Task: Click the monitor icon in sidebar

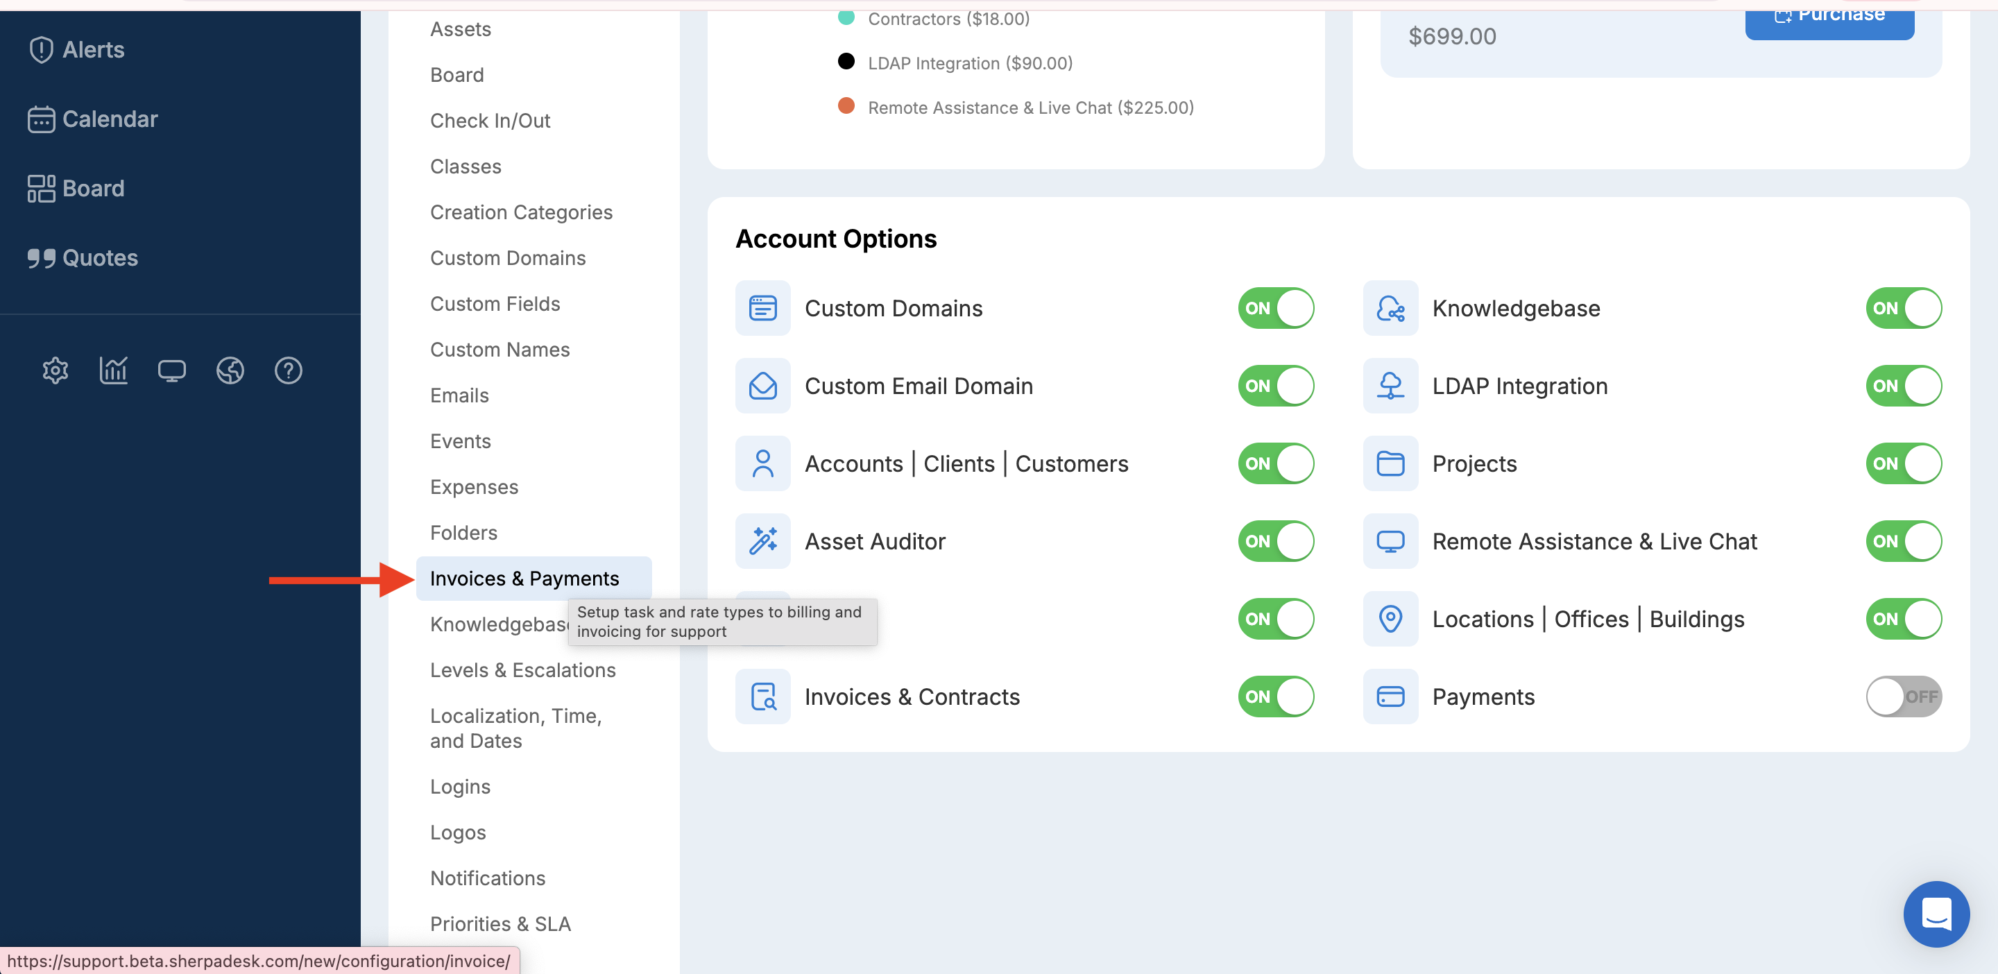Action: pyautogui.click(x=171, y=370)
